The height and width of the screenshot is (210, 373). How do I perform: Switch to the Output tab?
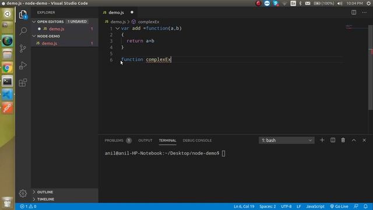coord(145,141)
